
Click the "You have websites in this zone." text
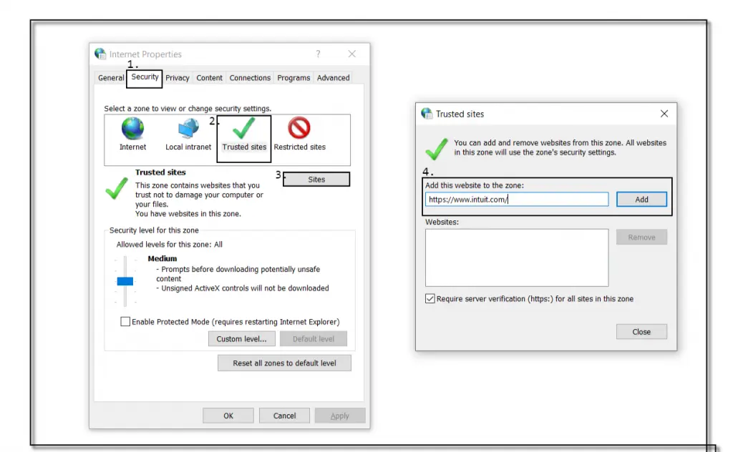tap(188, 214)
